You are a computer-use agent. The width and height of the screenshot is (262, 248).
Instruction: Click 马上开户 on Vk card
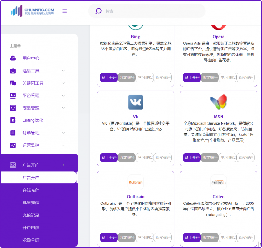click(109, 158)
